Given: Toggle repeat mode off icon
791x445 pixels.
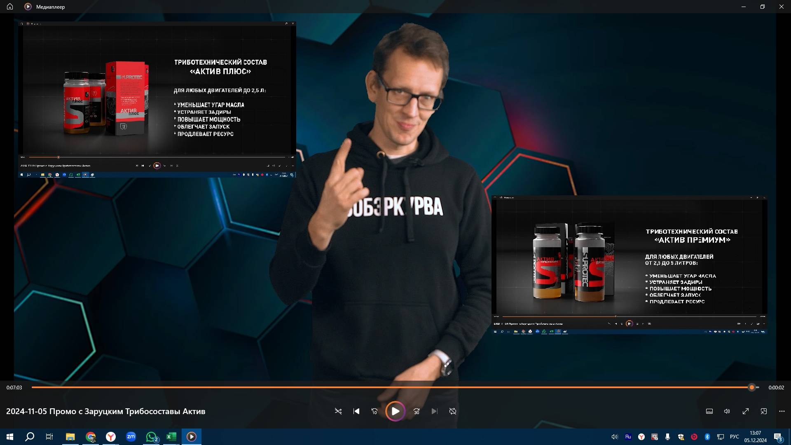Looking at the screenshot, I should tap(453, 411).
